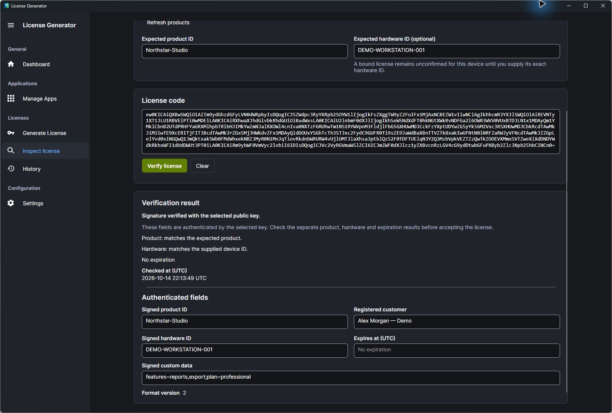
Task: Click the Manage Apps grid icon
Action: click(x=11, y=98)
